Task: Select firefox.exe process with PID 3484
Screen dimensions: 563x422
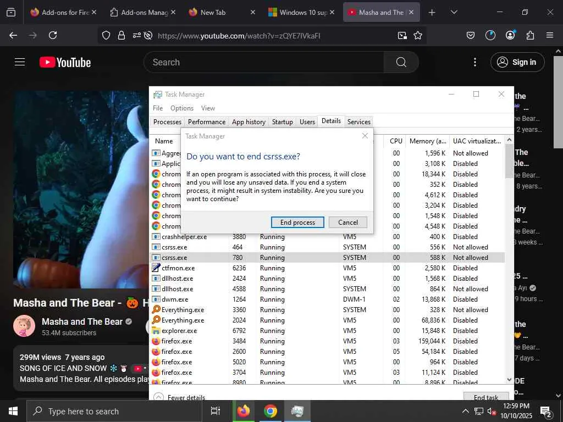Action: (327, 341)
